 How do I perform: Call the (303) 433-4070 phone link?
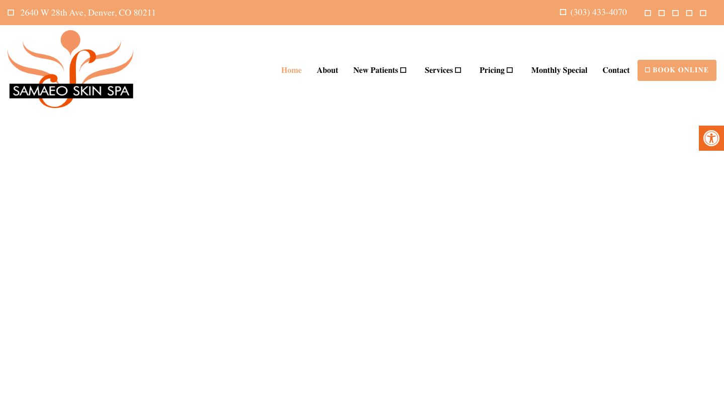tap(598, 13)
